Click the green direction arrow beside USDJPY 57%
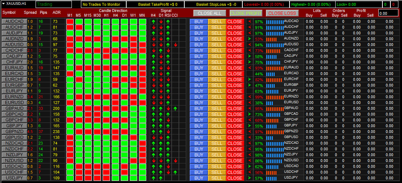 (x=250, y=178)
